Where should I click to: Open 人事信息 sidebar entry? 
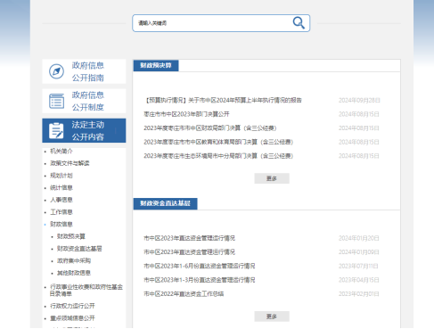pos(61,200)
